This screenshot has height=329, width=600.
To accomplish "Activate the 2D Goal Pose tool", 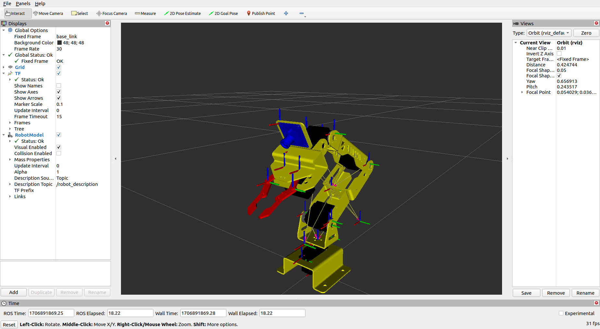I will tap(223, 13).
